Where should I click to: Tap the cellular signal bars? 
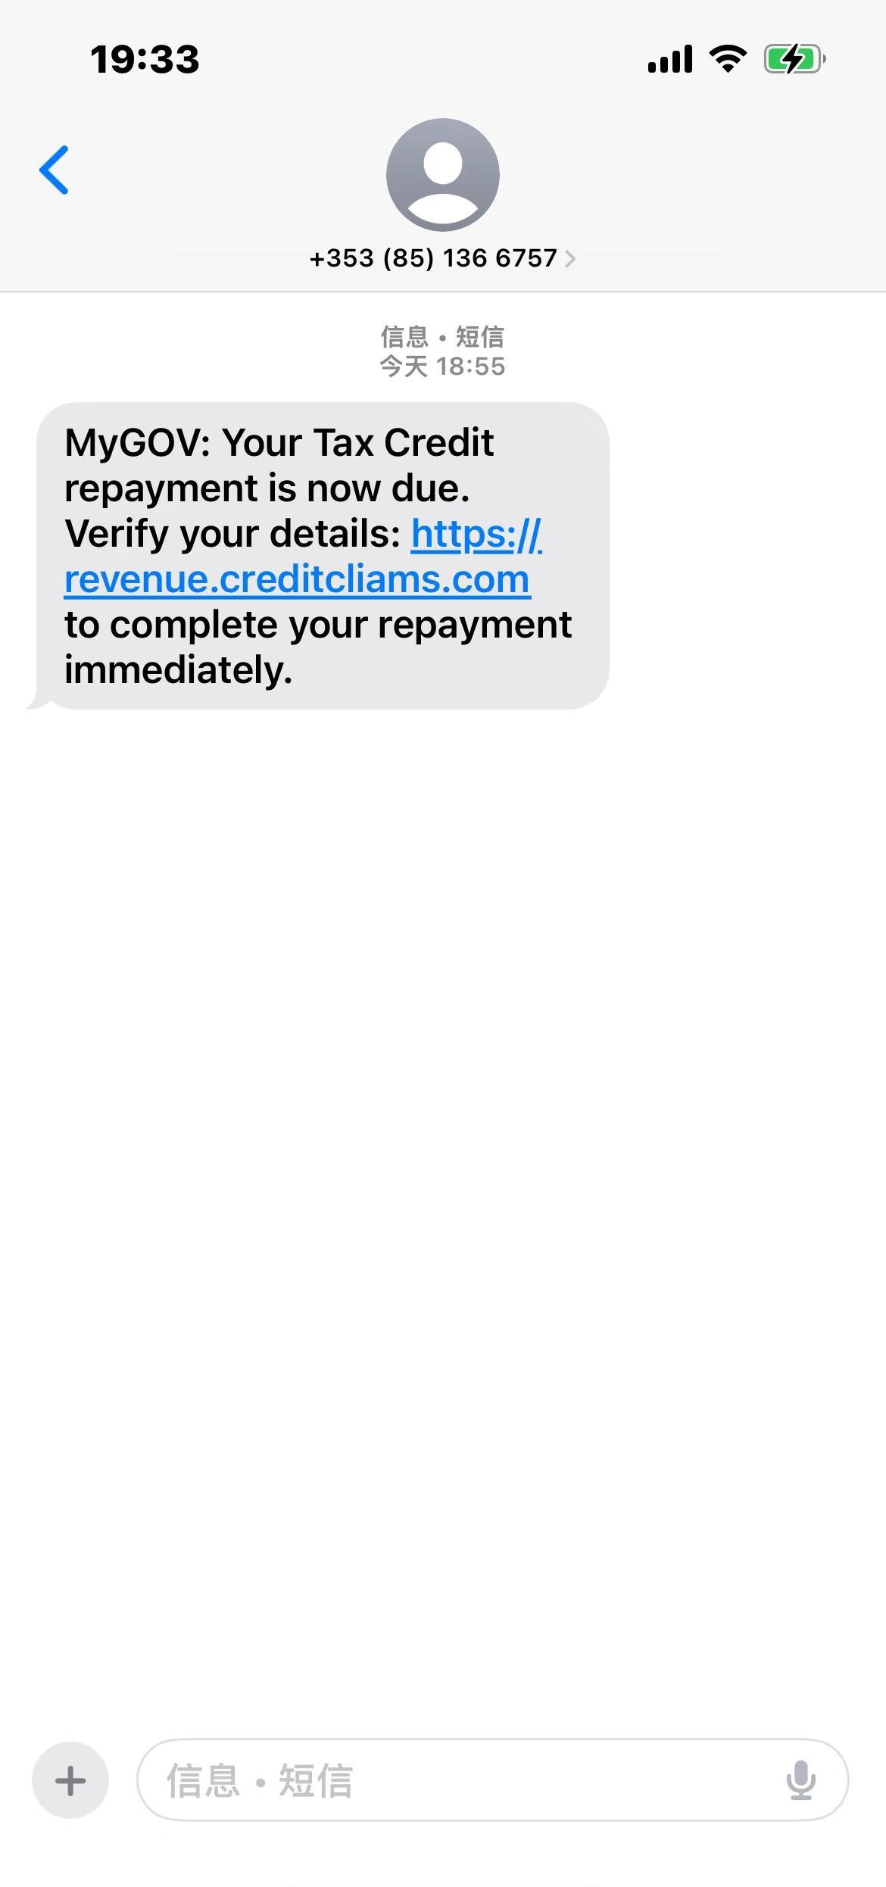(x=670, y=59)
